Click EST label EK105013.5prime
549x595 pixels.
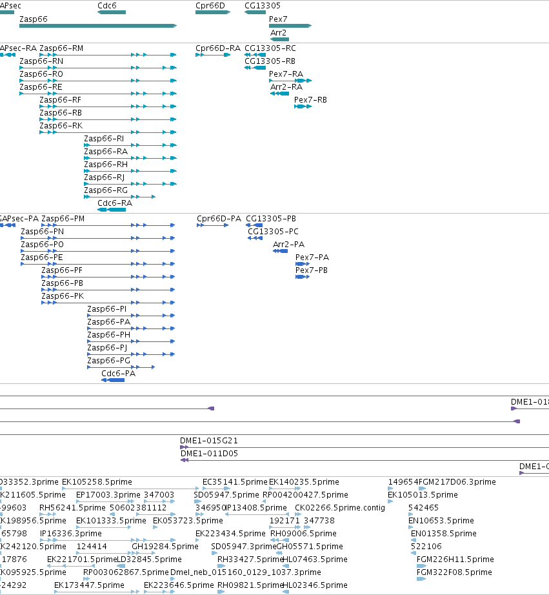click(x=423, y=495)
